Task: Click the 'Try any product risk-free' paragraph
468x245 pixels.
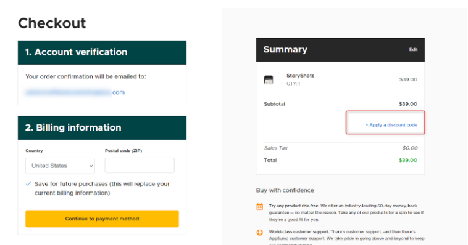Action: pos(346,212)
